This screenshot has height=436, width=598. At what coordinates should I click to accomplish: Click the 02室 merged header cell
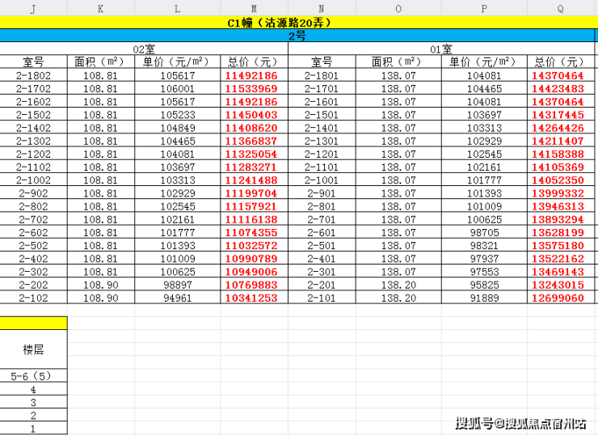144,49
